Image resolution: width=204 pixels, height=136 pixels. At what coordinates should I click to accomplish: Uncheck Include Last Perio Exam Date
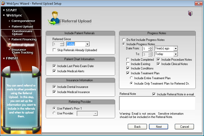click(54, 66)
